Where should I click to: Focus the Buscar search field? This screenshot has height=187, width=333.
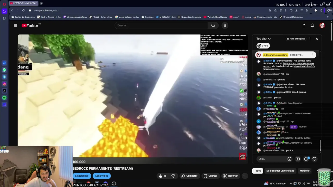pyautogui.click(x=161, y=25)
